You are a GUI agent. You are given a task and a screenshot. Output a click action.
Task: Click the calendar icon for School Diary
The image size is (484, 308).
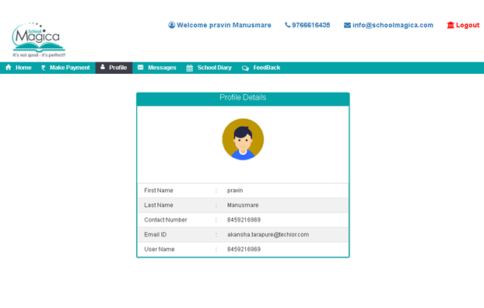(190, 68)
